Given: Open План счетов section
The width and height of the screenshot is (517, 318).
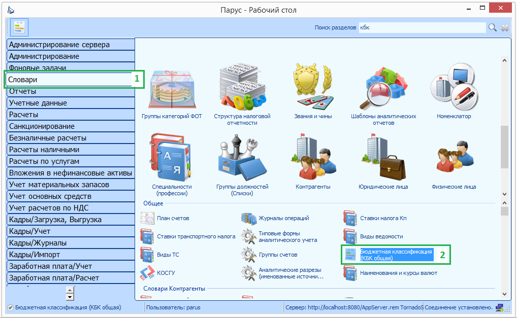Looking at the screenshot, I should 165,218.
